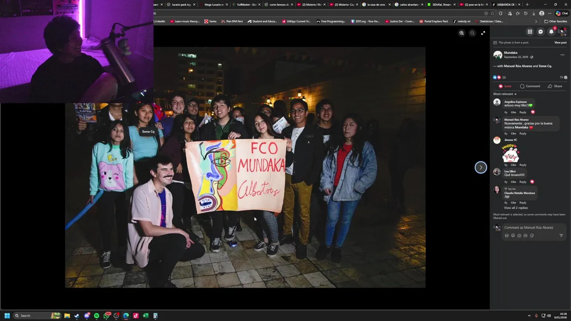Show the 16 comments count
Image resolution: width=571 pixels, height=321 pixels.
coord(563,77)
